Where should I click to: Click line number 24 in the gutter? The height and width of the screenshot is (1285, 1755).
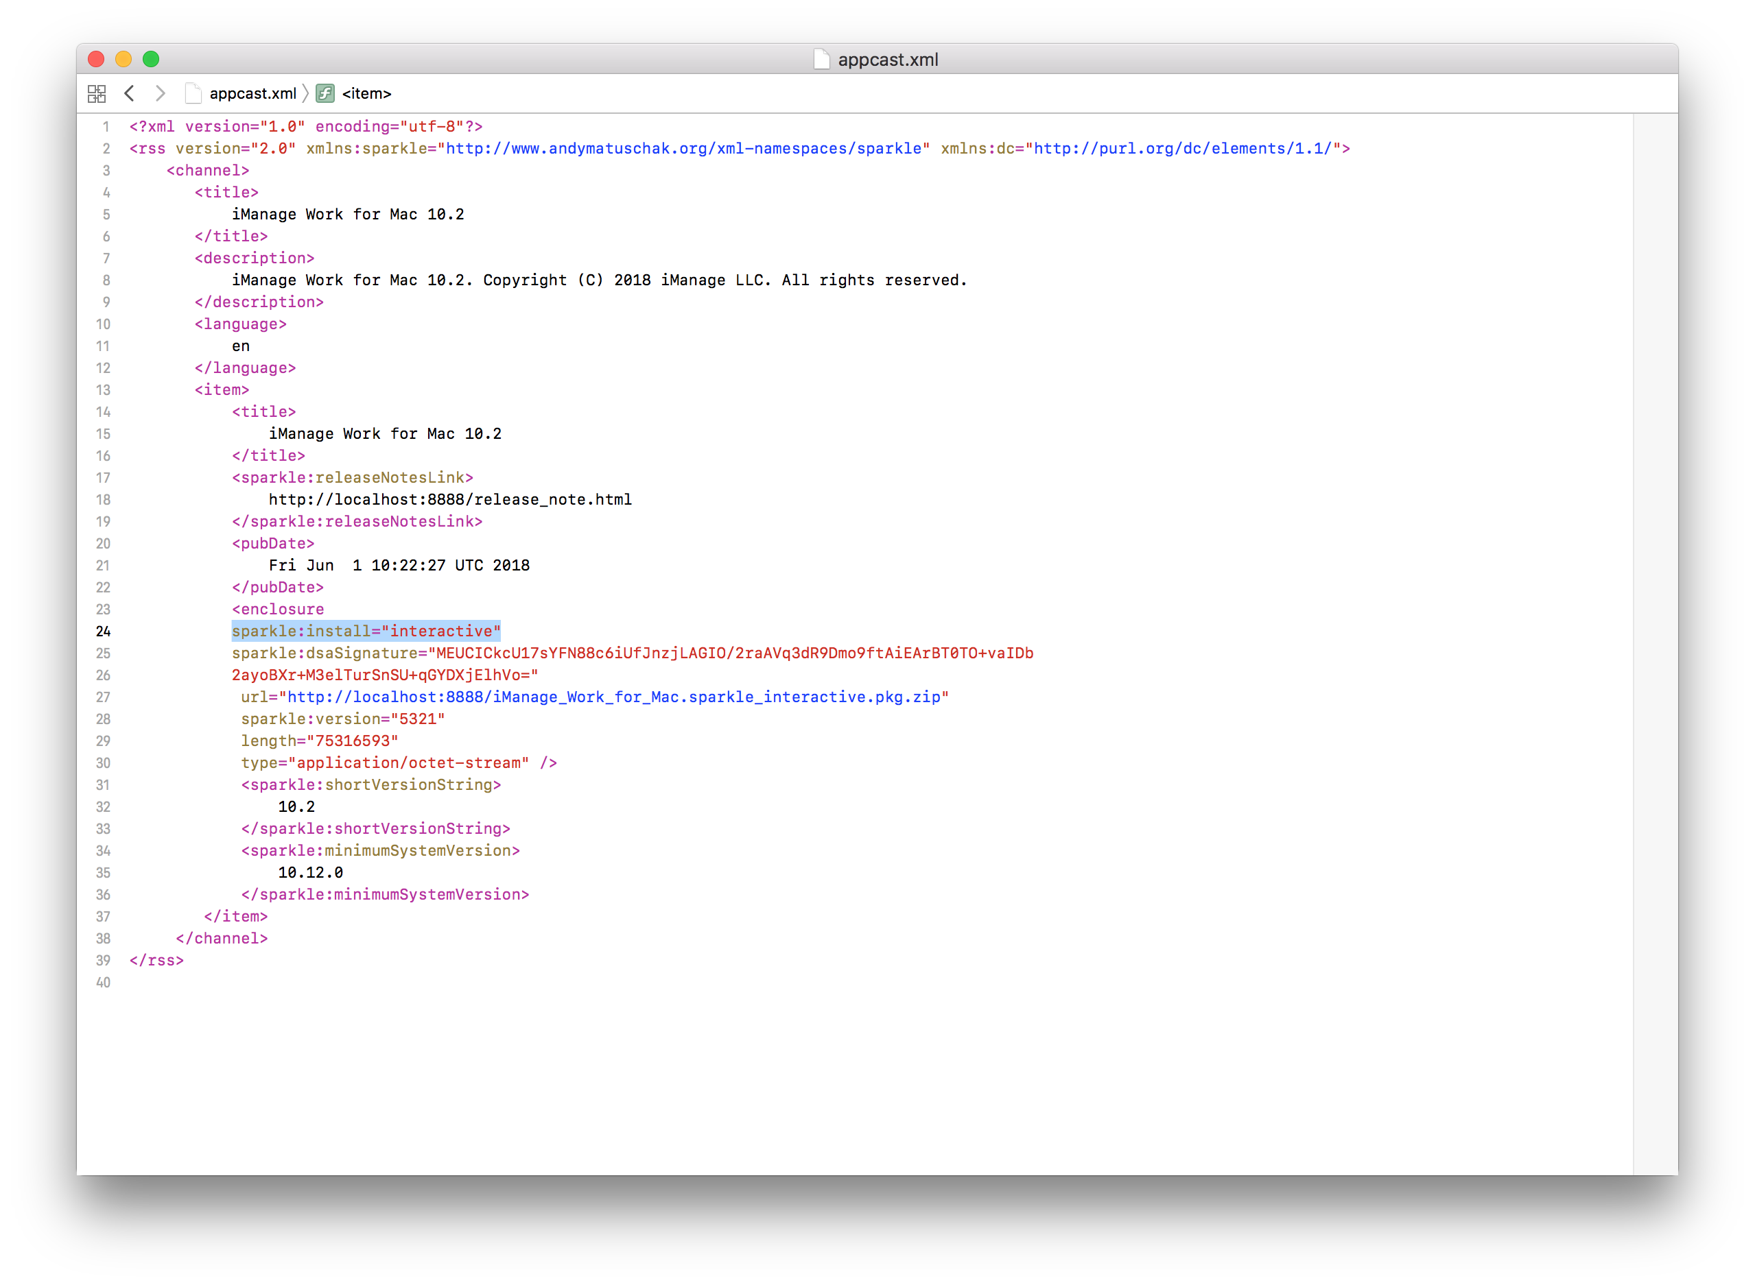[x=104, y=631]
